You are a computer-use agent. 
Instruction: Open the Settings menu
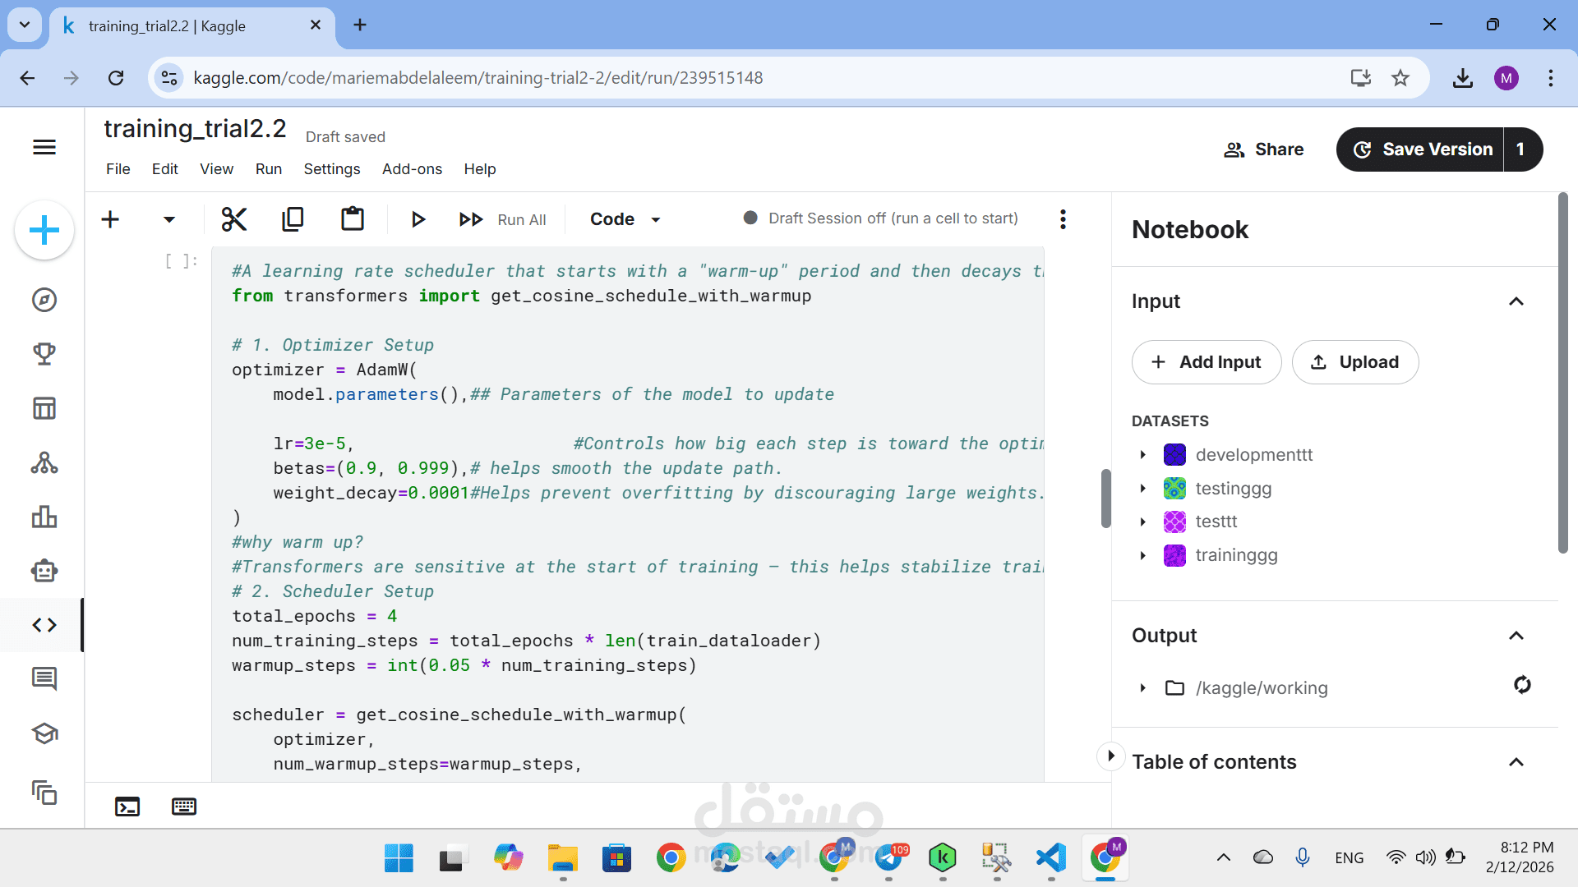[332, 169]
